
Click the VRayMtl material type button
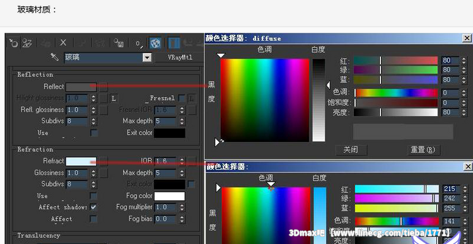pos(180,57)
